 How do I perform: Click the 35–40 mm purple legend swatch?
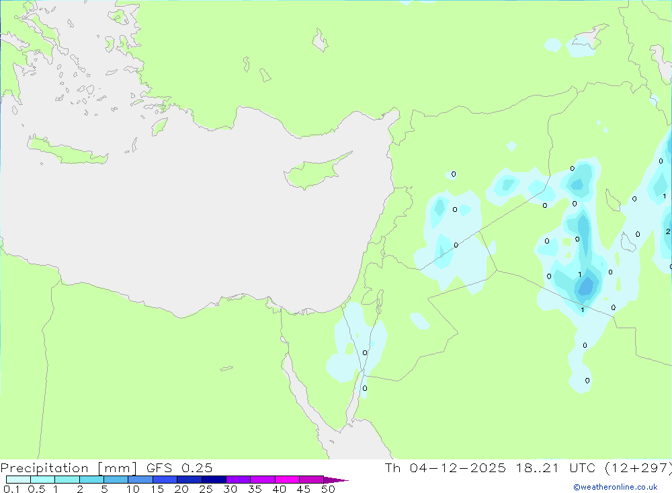[x=262, y=480]
